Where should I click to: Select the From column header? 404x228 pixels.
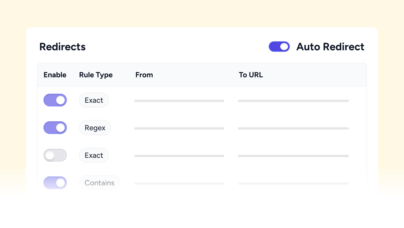[x=144, y=75]
